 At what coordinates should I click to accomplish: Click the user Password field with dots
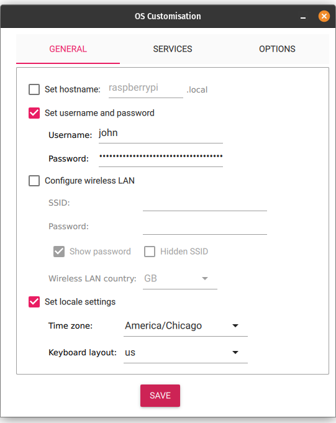[161, 158]
